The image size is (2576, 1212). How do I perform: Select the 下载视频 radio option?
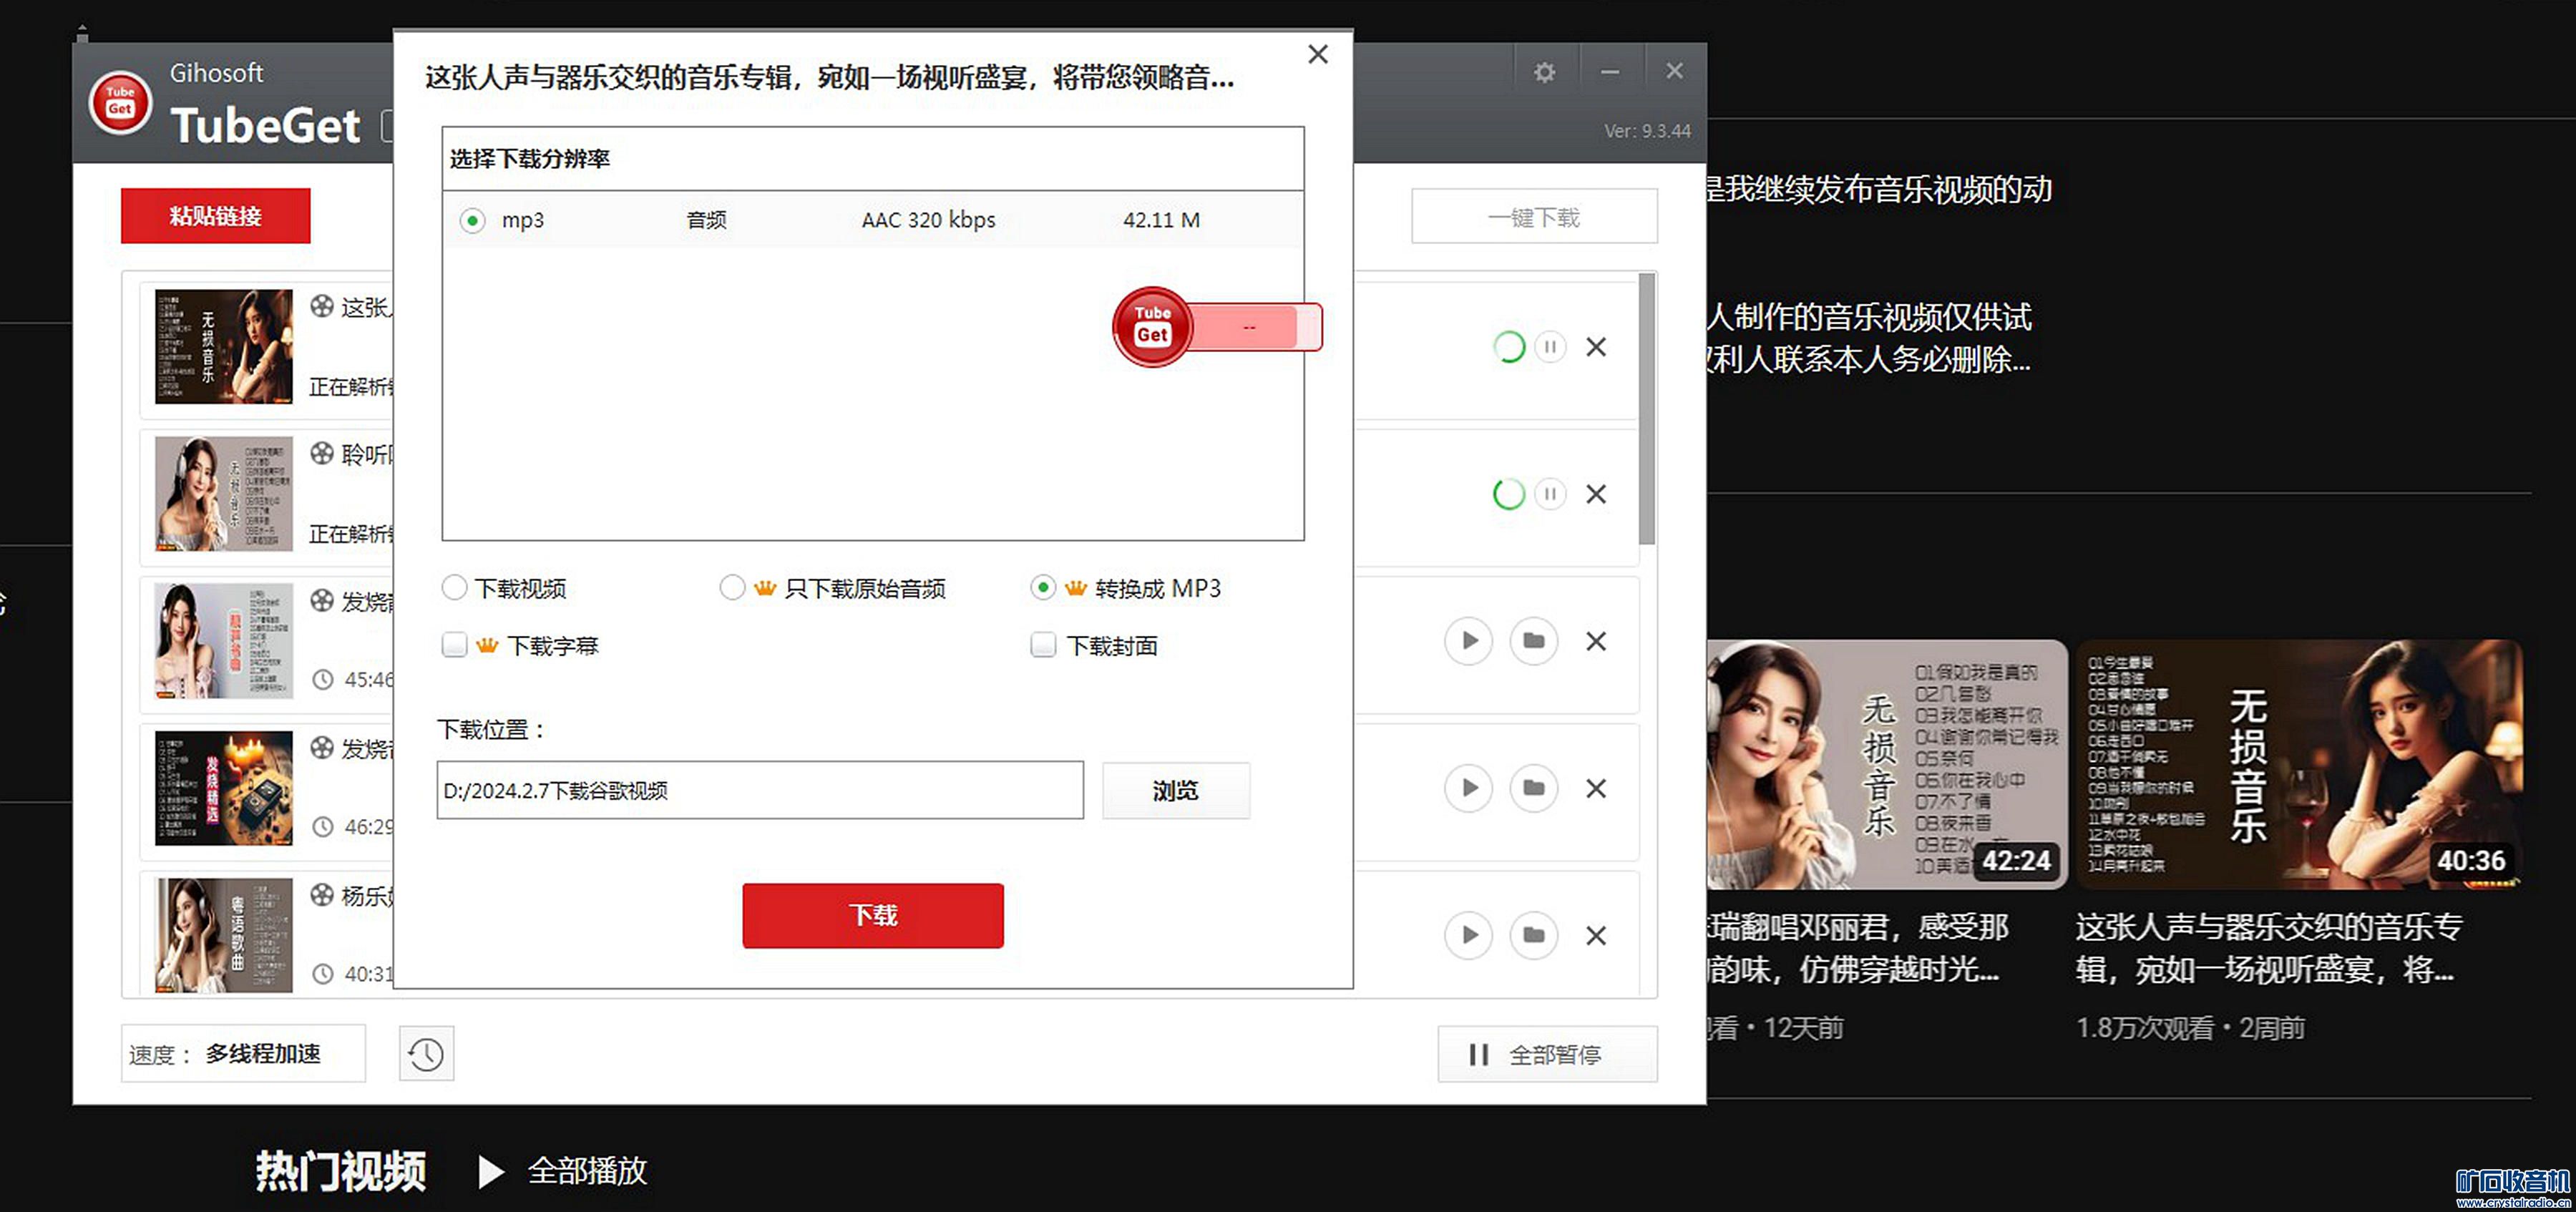pyautogui.click(x=454, y=588)
